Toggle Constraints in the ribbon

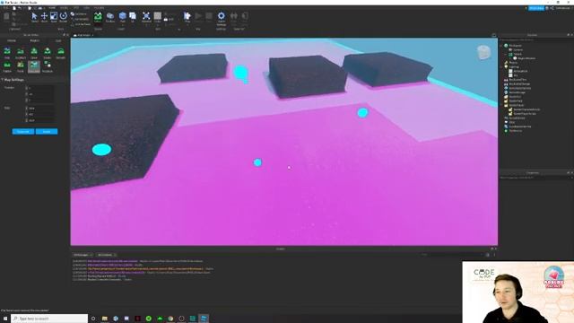(80, 19)
